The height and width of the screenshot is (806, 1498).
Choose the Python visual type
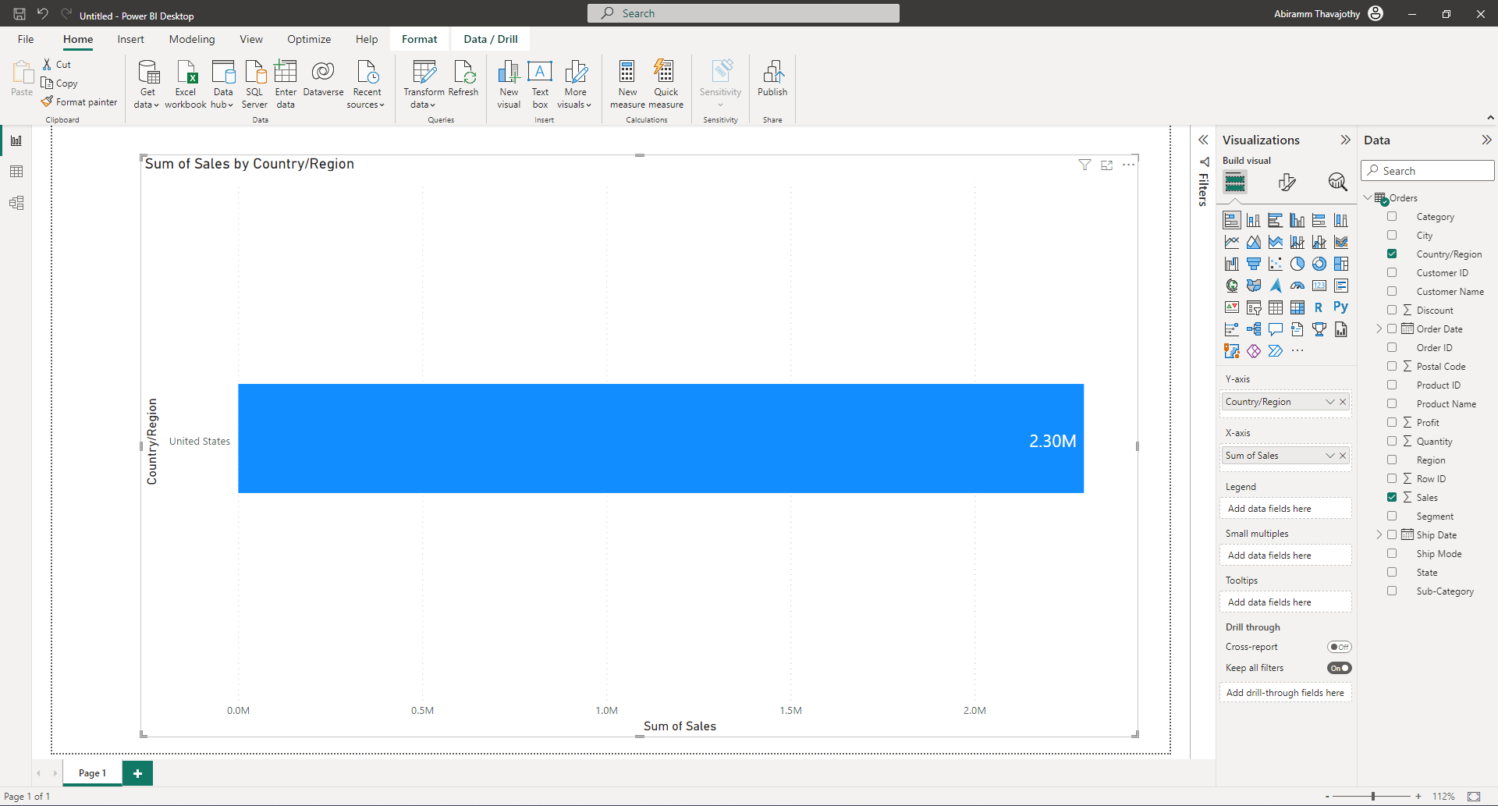(1341, 307)
